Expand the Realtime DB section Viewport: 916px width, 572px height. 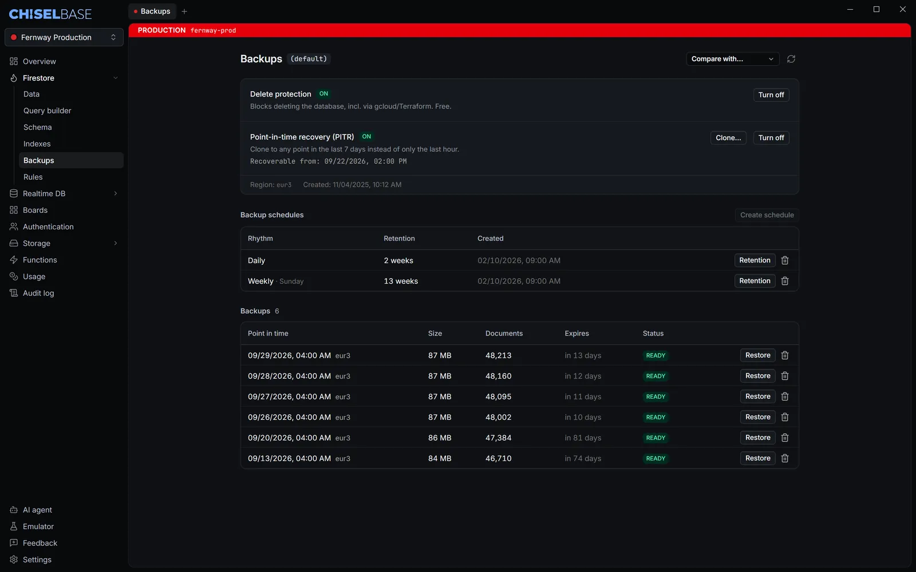[116, 193]
